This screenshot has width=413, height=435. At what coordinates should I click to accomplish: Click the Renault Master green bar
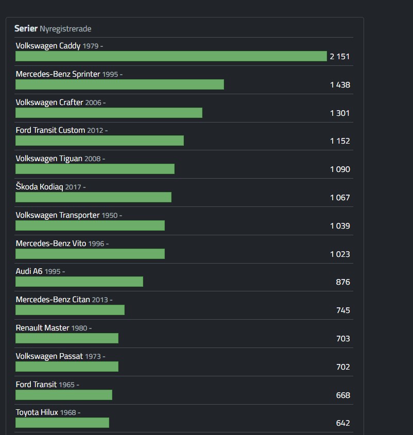[67, 338]
